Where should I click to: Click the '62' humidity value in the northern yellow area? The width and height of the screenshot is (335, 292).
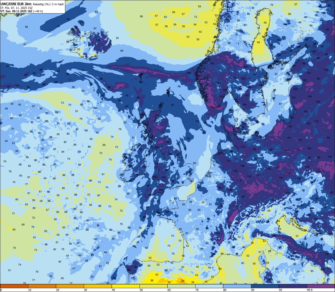point(165,17)
